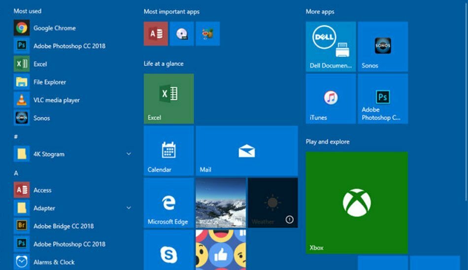Expand the Adapter folder chevron
Screen dimensions: 468x270
tap(129, 208)
